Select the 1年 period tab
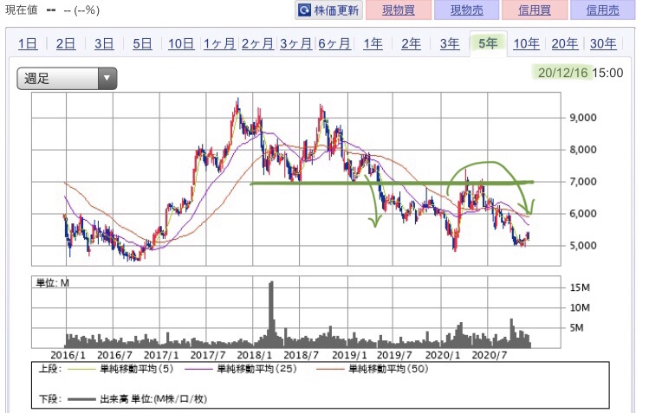This screenshot has height=413, width=649. (373, 43)
